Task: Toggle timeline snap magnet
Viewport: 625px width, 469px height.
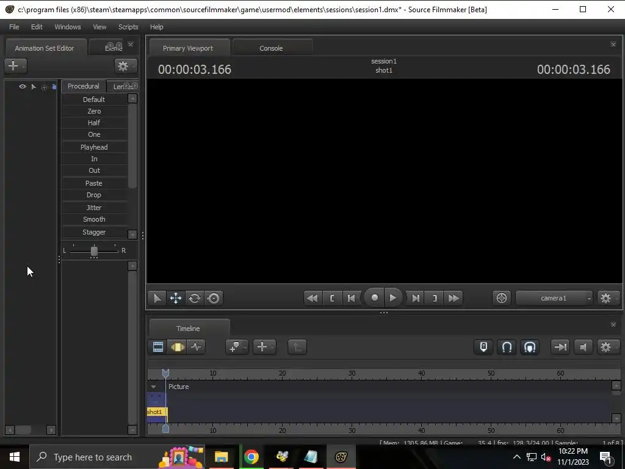Action: 507,347
